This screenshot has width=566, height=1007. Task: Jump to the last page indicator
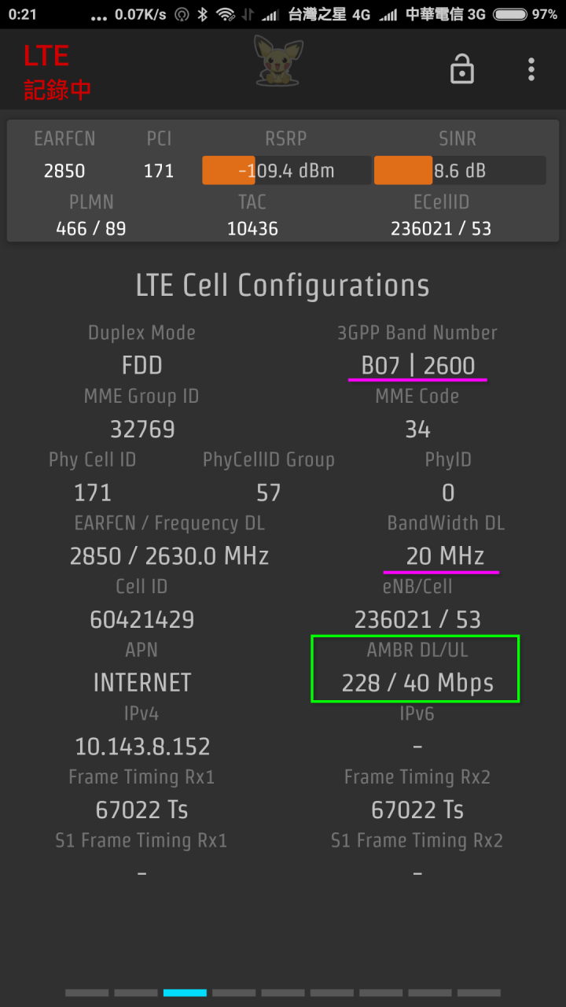[x=479, y=993]
